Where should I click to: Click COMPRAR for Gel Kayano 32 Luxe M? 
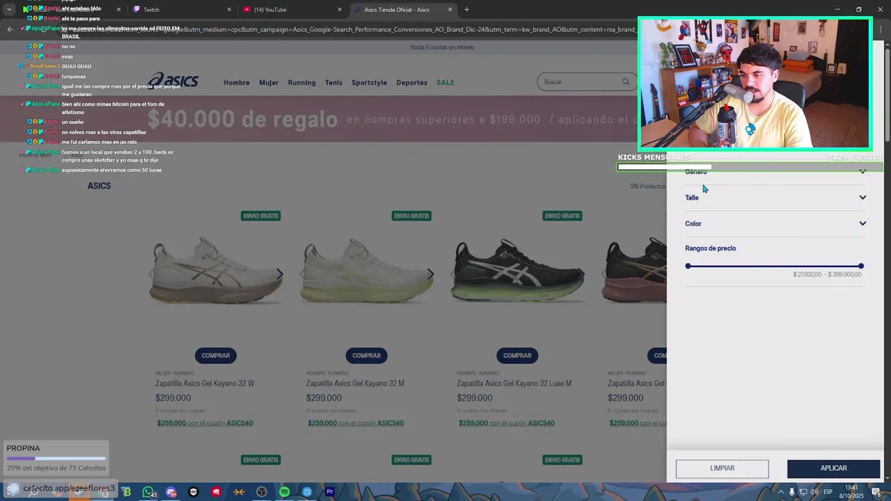517,356
